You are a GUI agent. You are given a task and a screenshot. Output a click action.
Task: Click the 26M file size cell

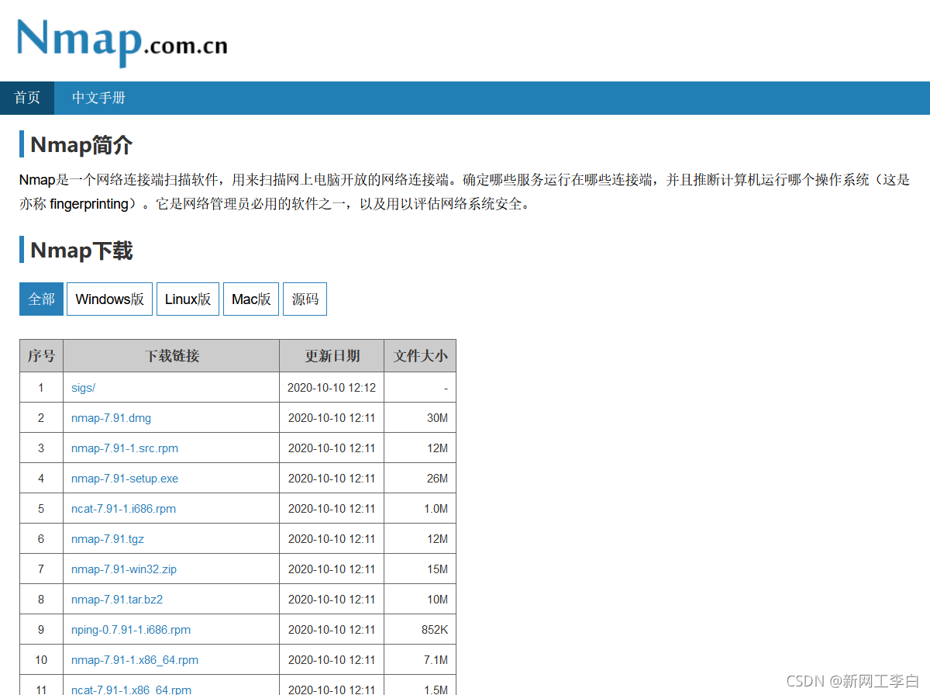pos(420,479)
